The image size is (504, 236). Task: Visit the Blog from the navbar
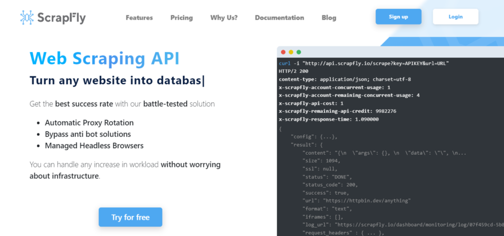[329, 18]
